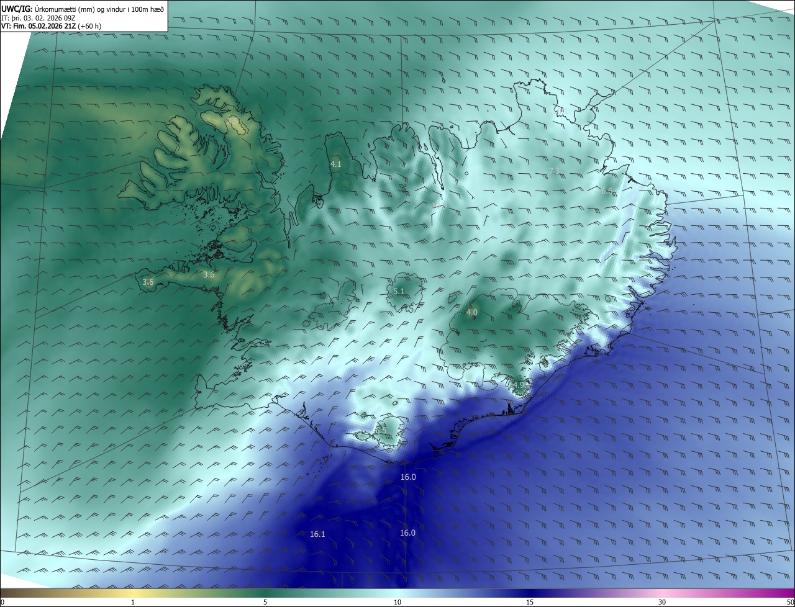This screenshot has width=795, height=607.
Task: Click the 15 tick on the color scale
Action: pos(530,603)
